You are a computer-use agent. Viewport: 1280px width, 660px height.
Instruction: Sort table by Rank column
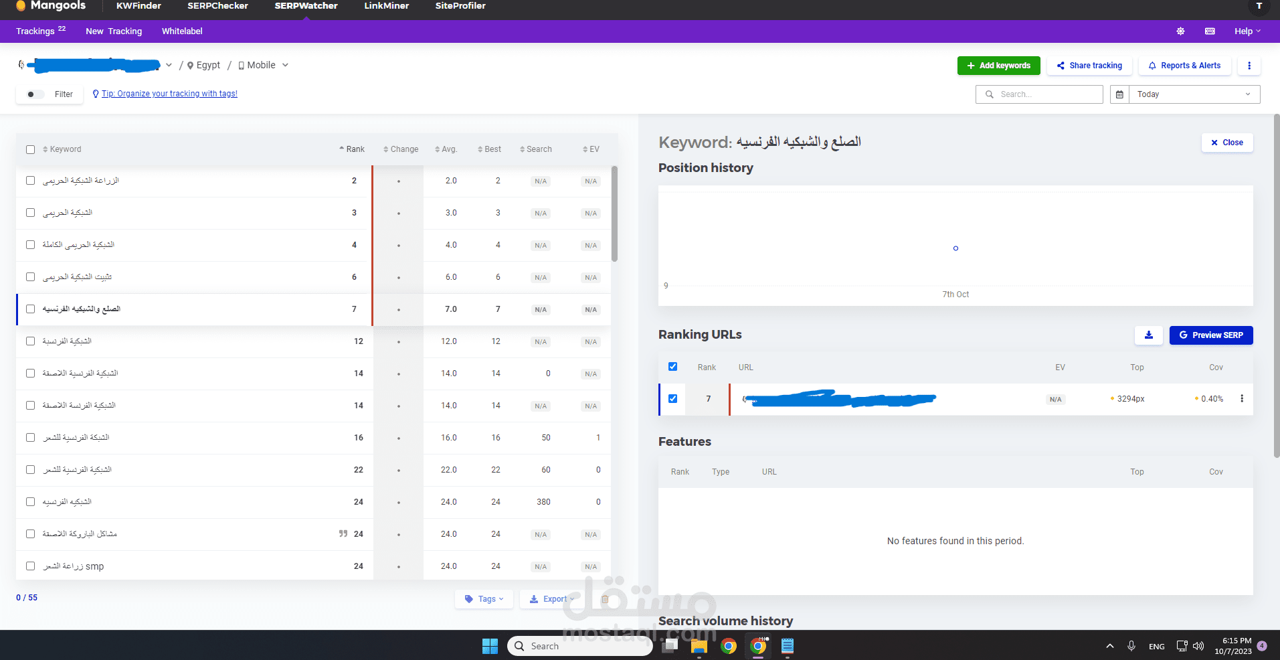point(351,149)
